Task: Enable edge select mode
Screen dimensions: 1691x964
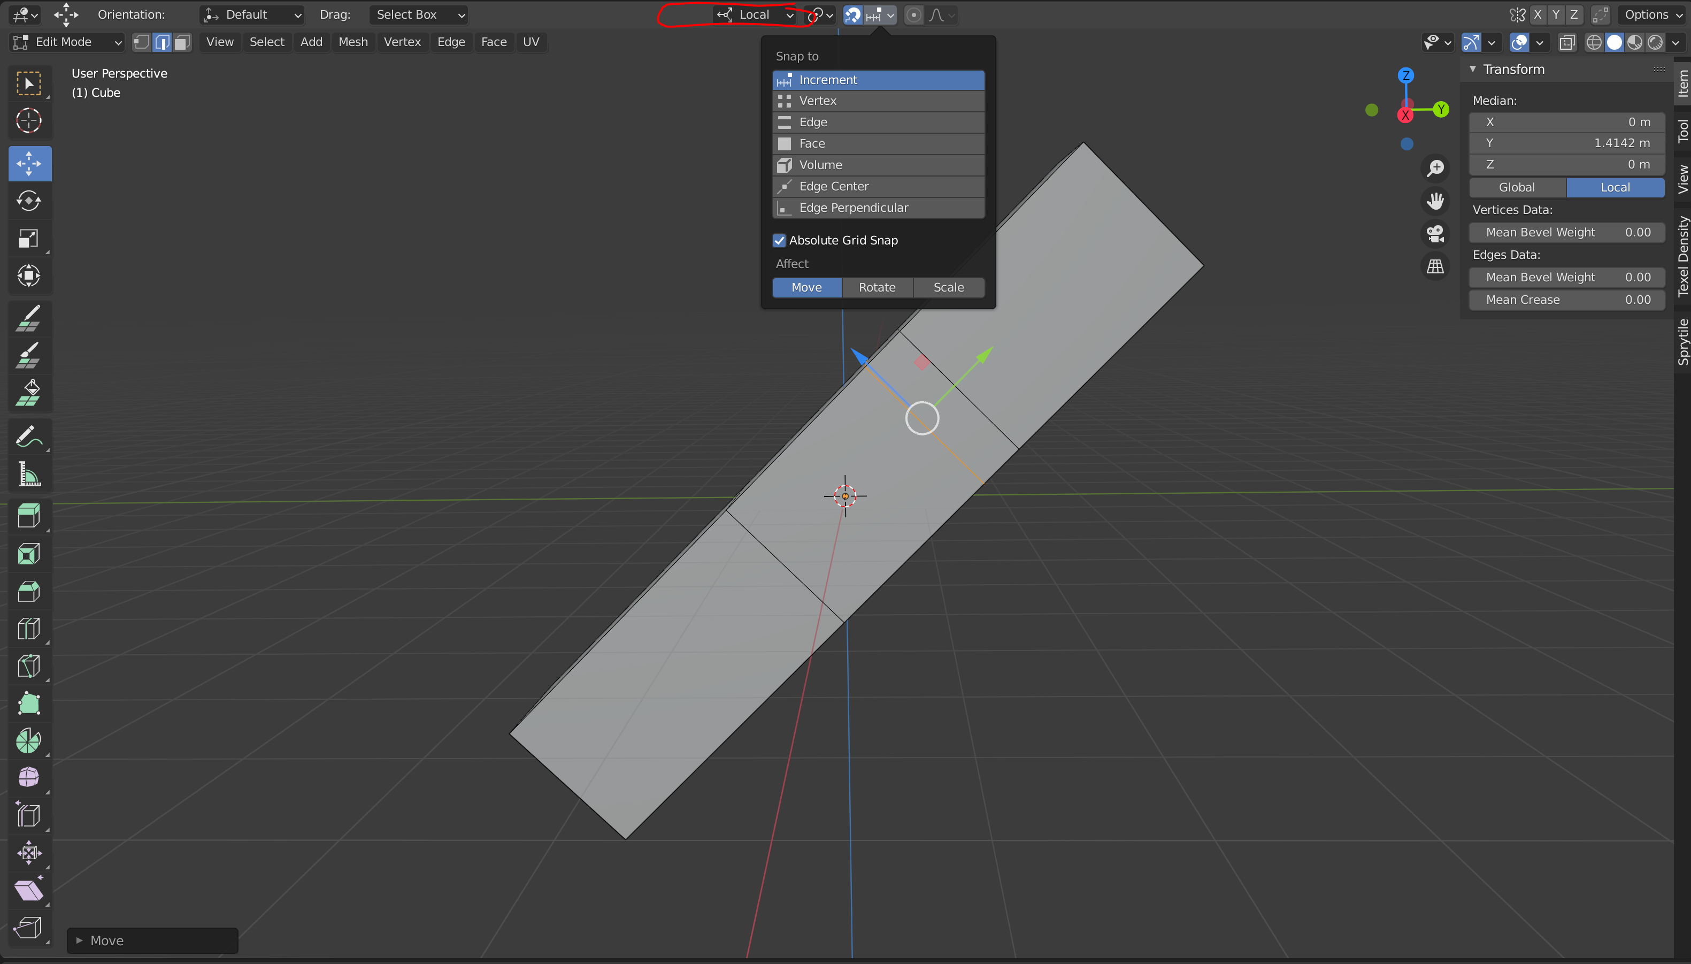Action: [162, 42]
